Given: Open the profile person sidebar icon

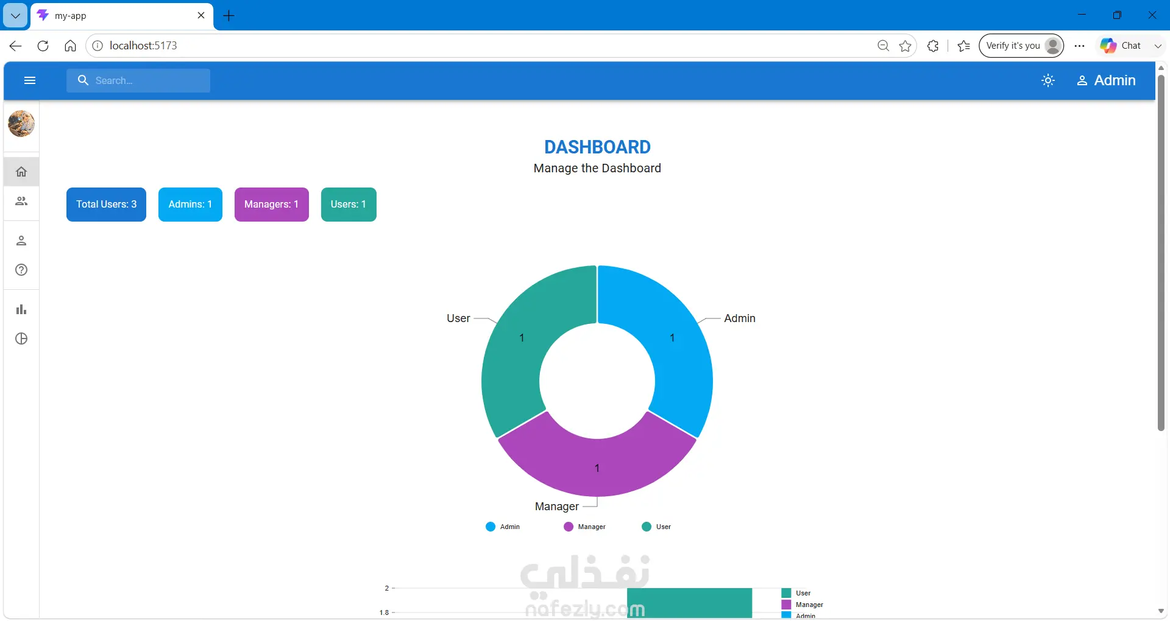Looking at the screenshot, I should click(21, 240).
